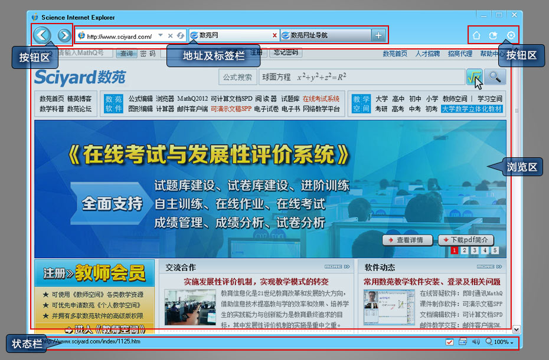This screenshot has height=360, width=549.
Task: Click the 查询 button next to MathQ field
Action: (126, 53)
